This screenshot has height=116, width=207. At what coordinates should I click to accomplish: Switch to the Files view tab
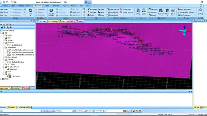coord(71,21)
